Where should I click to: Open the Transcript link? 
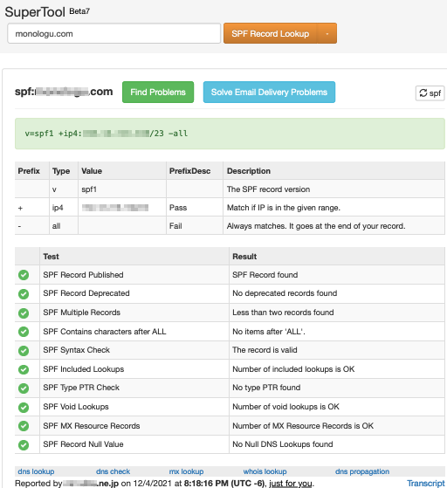[x=426, y=484]
